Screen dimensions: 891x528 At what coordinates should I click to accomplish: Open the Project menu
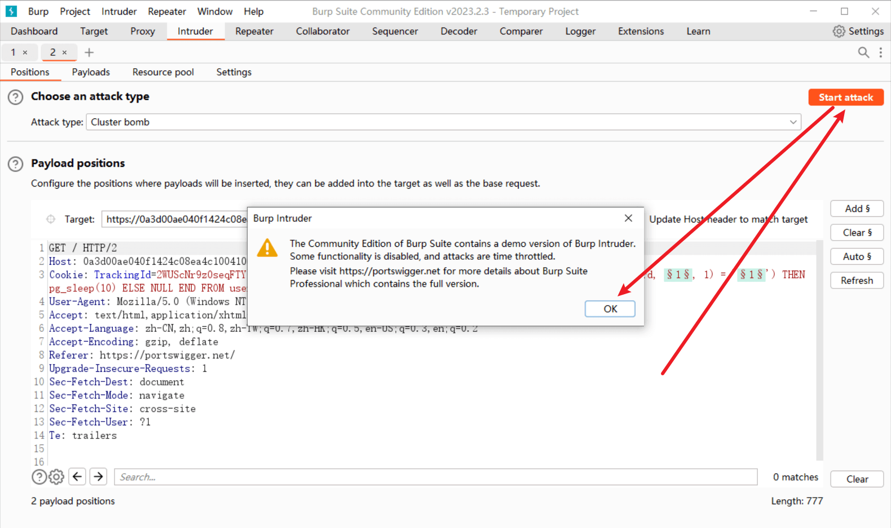[75, 11]
